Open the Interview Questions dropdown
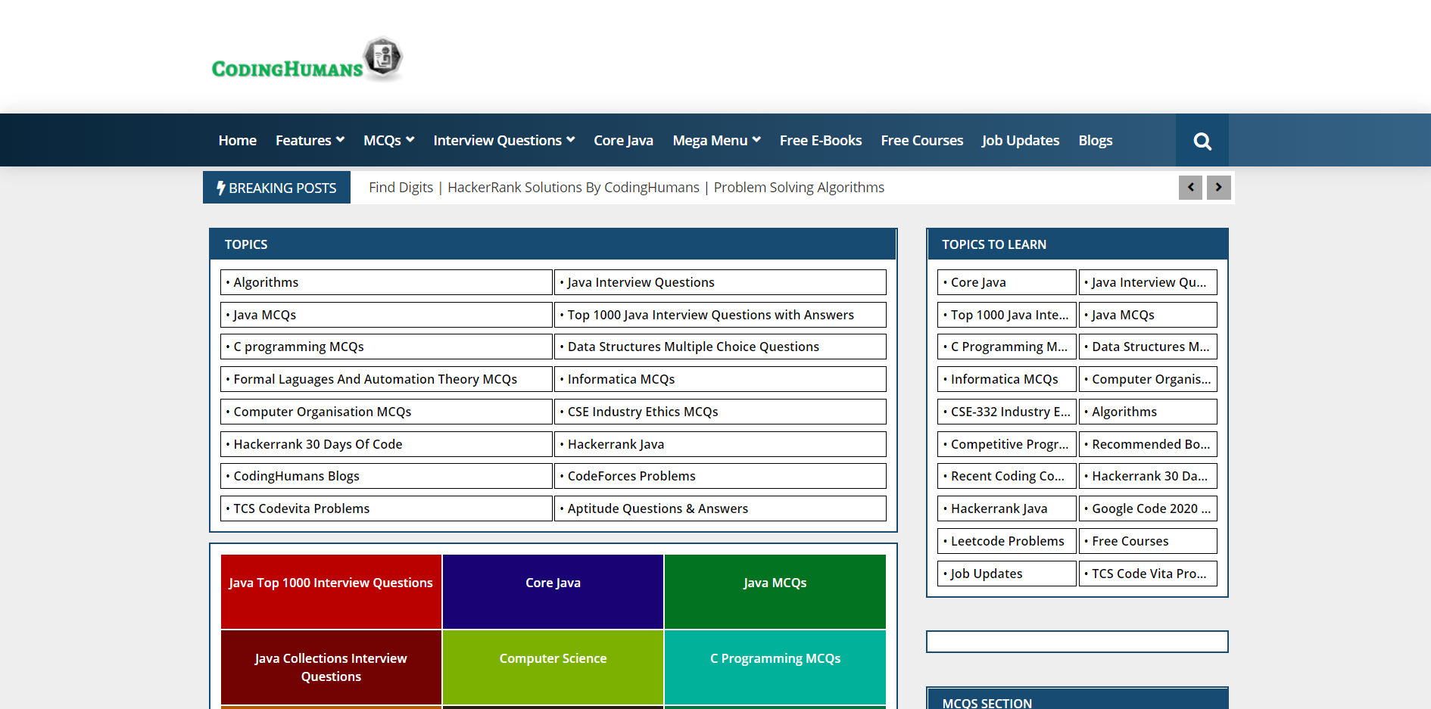Screen dimensions: 1431x709 point(503,141)
